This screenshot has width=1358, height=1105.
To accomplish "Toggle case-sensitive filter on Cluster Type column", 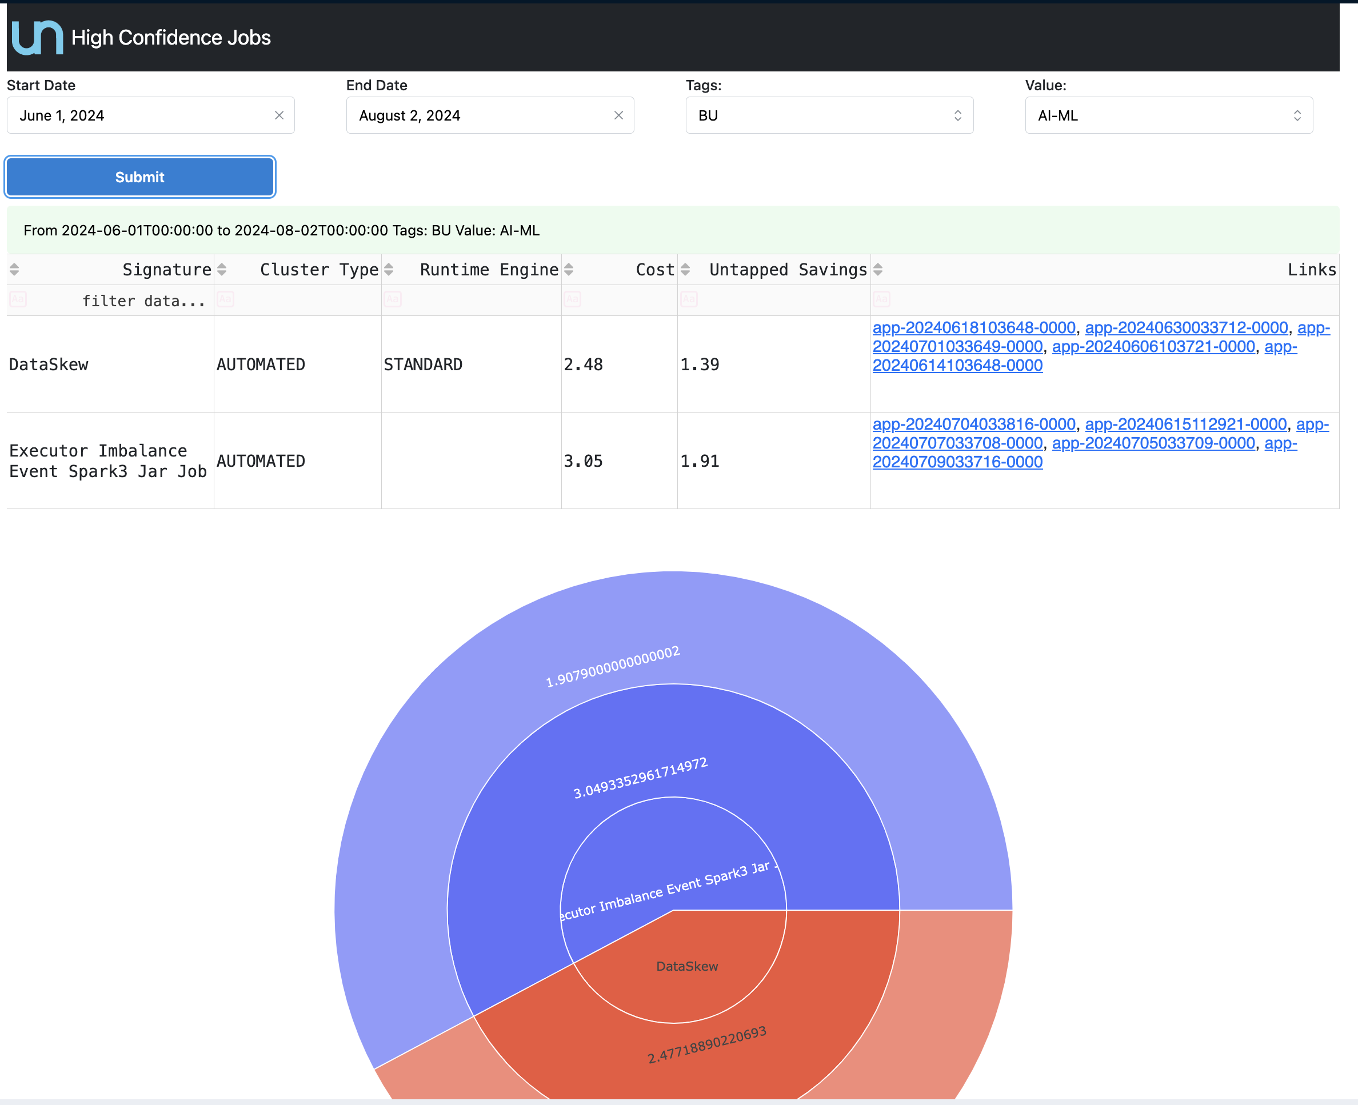I will (225, 300).
